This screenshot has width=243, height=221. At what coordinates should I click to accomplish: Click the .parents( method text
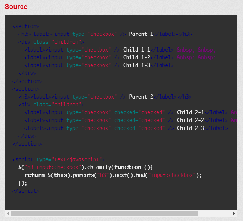coord(84,175)
